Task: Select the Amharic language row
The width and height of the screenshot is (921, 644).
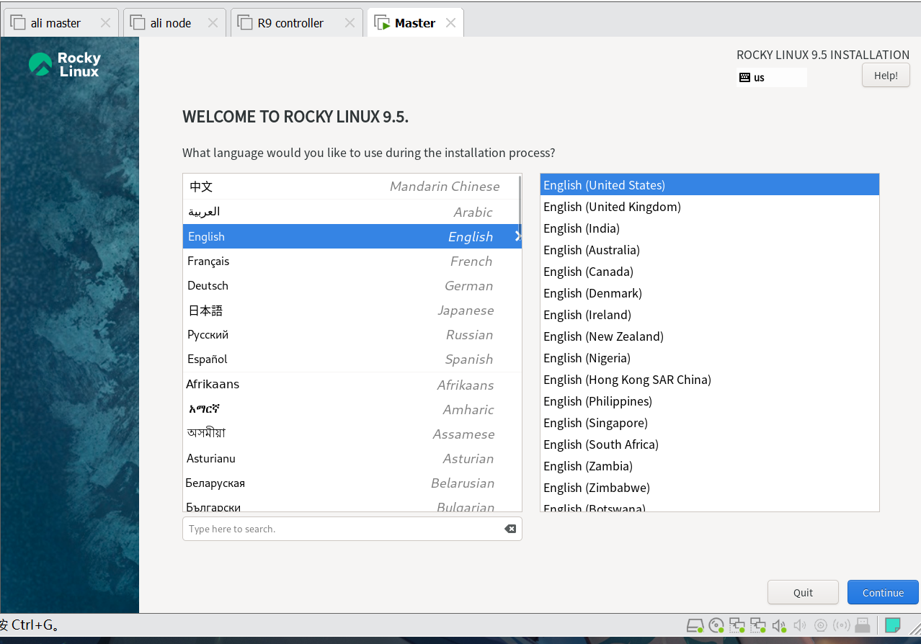Action: [x=352, y=409]
